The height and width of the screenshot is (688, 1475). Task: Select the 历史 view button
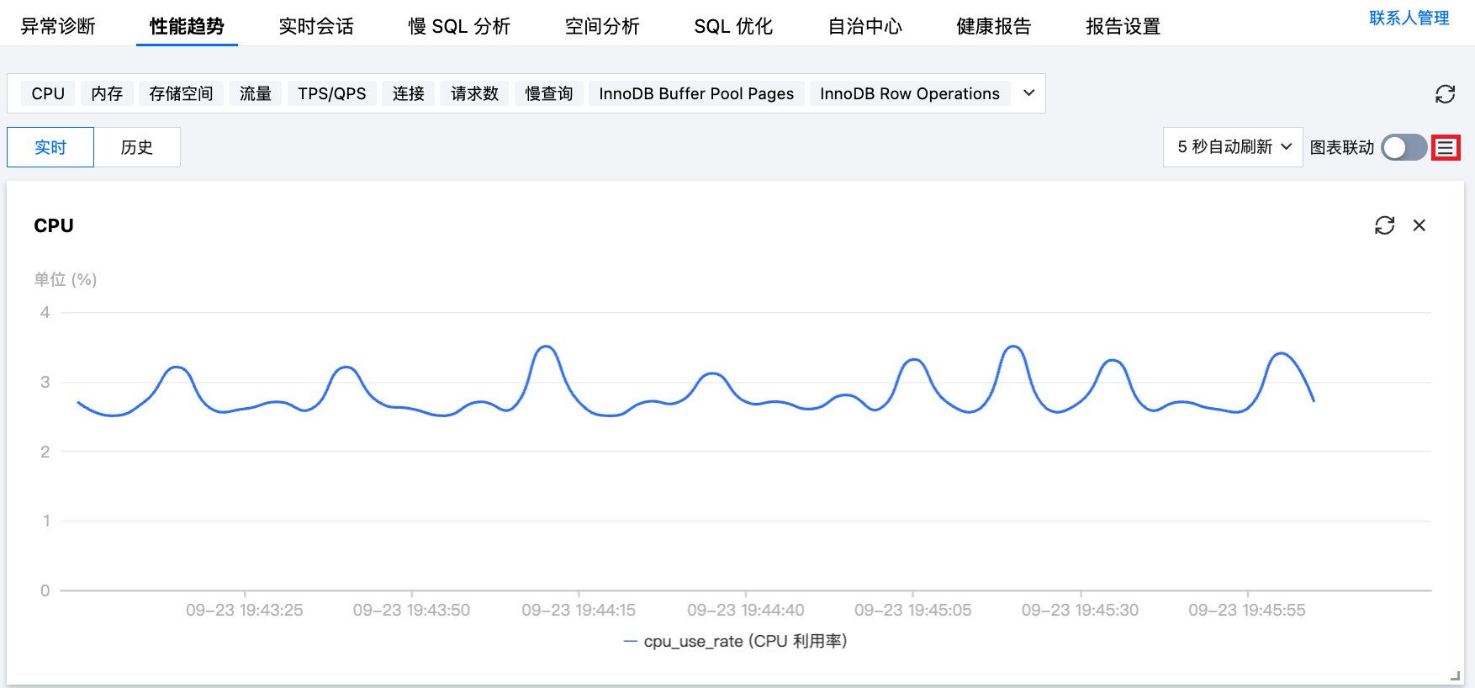(x=136, y=148)
